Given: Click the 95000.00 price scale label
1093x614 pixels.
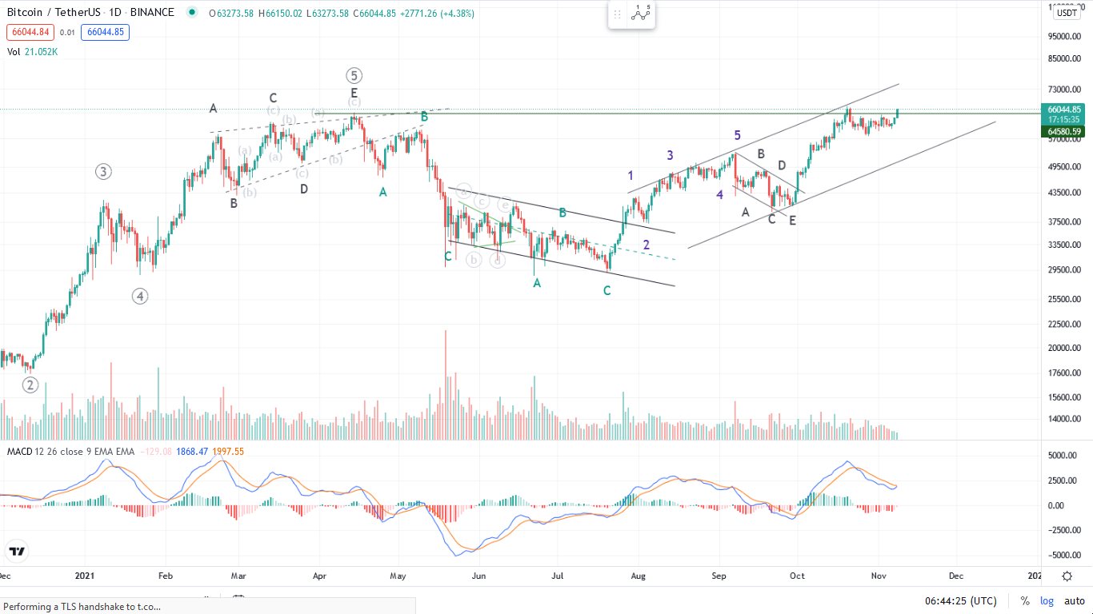Looking at the screenshot, I should [x=1065, y=37].
